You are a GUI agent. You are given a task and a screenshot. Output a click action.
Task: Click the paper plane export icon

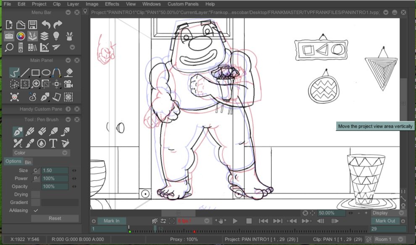pyautogui.click(x=56, y=47)
